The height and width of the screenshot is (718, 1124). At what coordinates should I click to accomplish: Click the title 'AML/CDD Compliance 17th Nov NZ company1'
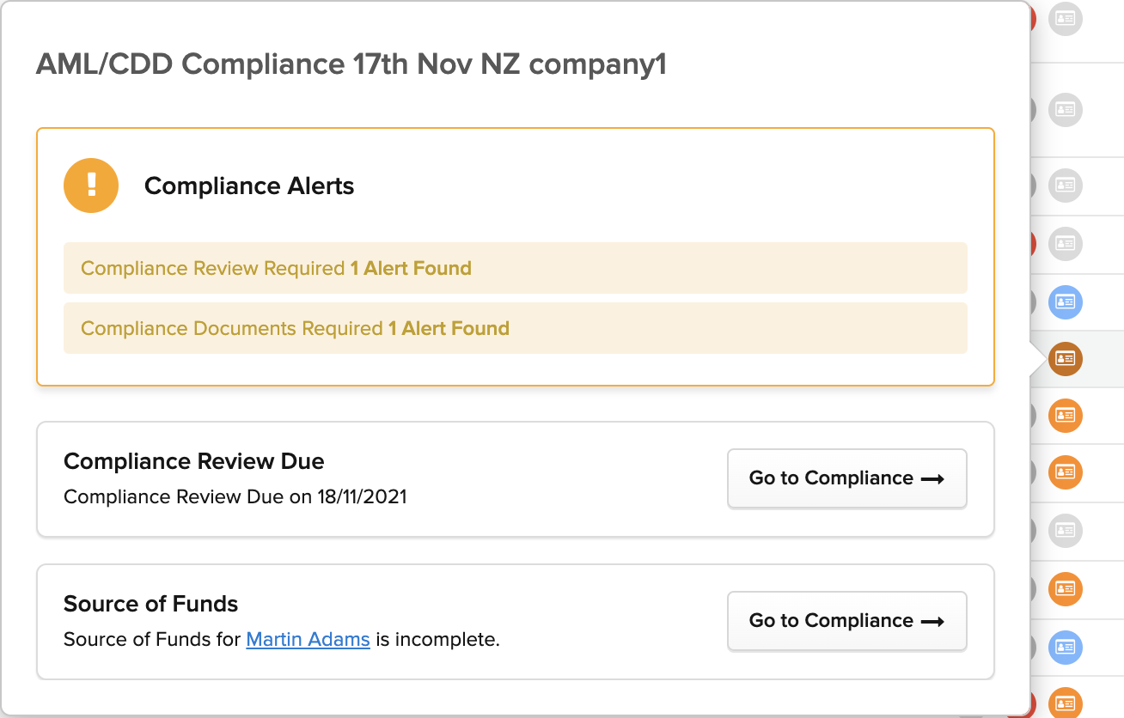coord(351,64)
